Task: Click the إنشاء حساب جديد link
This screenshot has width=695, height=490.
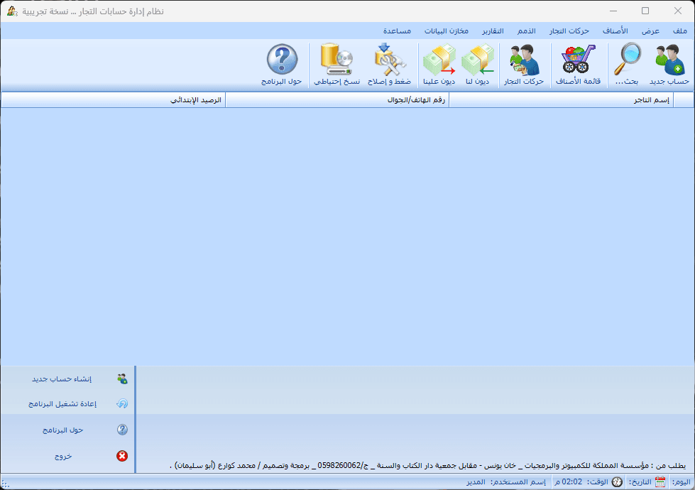Action: [62, 379]
